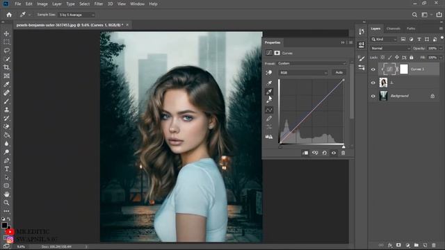Open the Filter menu

[99, 4]
